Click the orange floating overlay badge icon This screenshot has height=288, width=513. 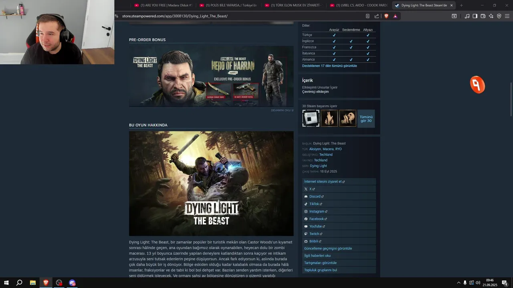click(x=477, y=85)
